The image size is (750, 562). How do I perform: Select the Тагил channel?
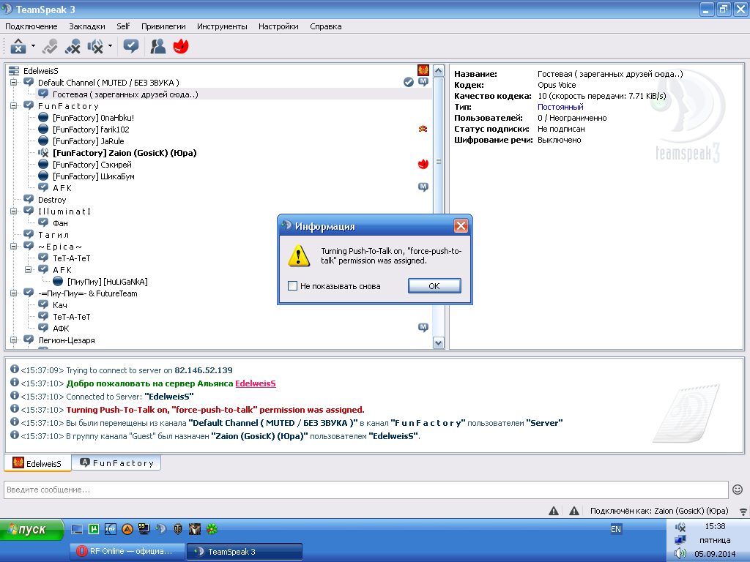click(x=53, y=235)
